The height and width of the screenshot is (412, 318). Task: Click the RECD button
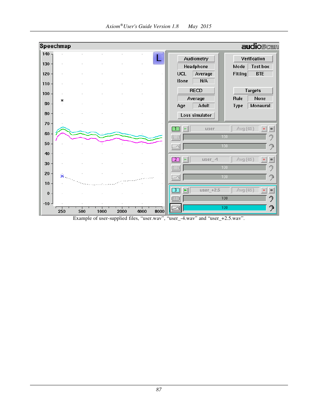[196, 91]
